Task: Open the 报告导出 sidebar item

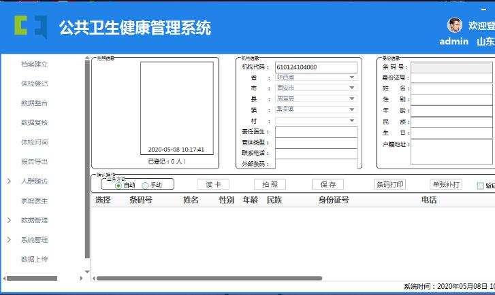Action: pos(34,162)
